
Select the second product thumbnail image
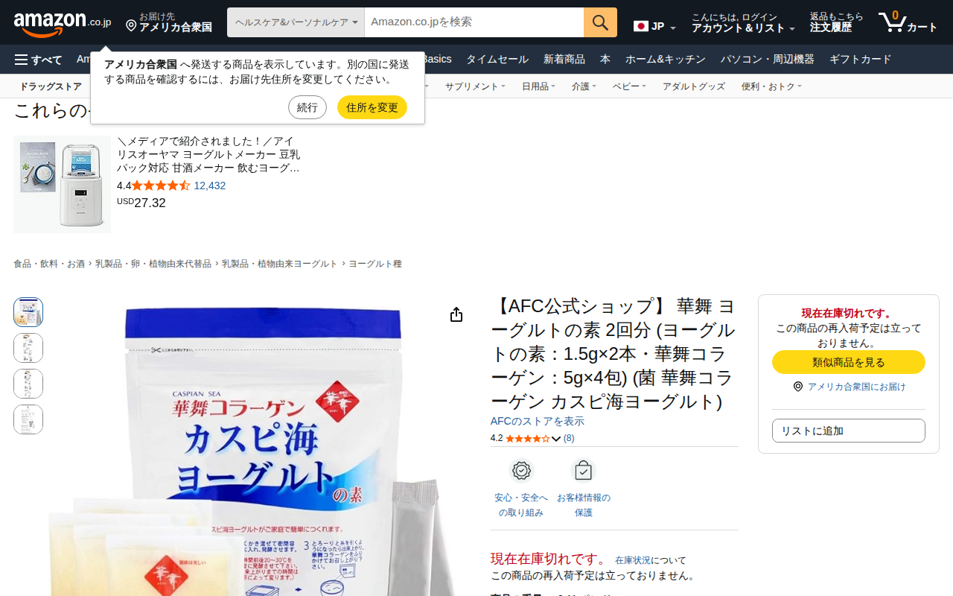[28, 348]
